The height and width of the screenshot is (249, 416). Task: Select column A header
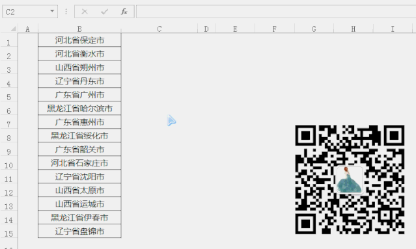27,29
